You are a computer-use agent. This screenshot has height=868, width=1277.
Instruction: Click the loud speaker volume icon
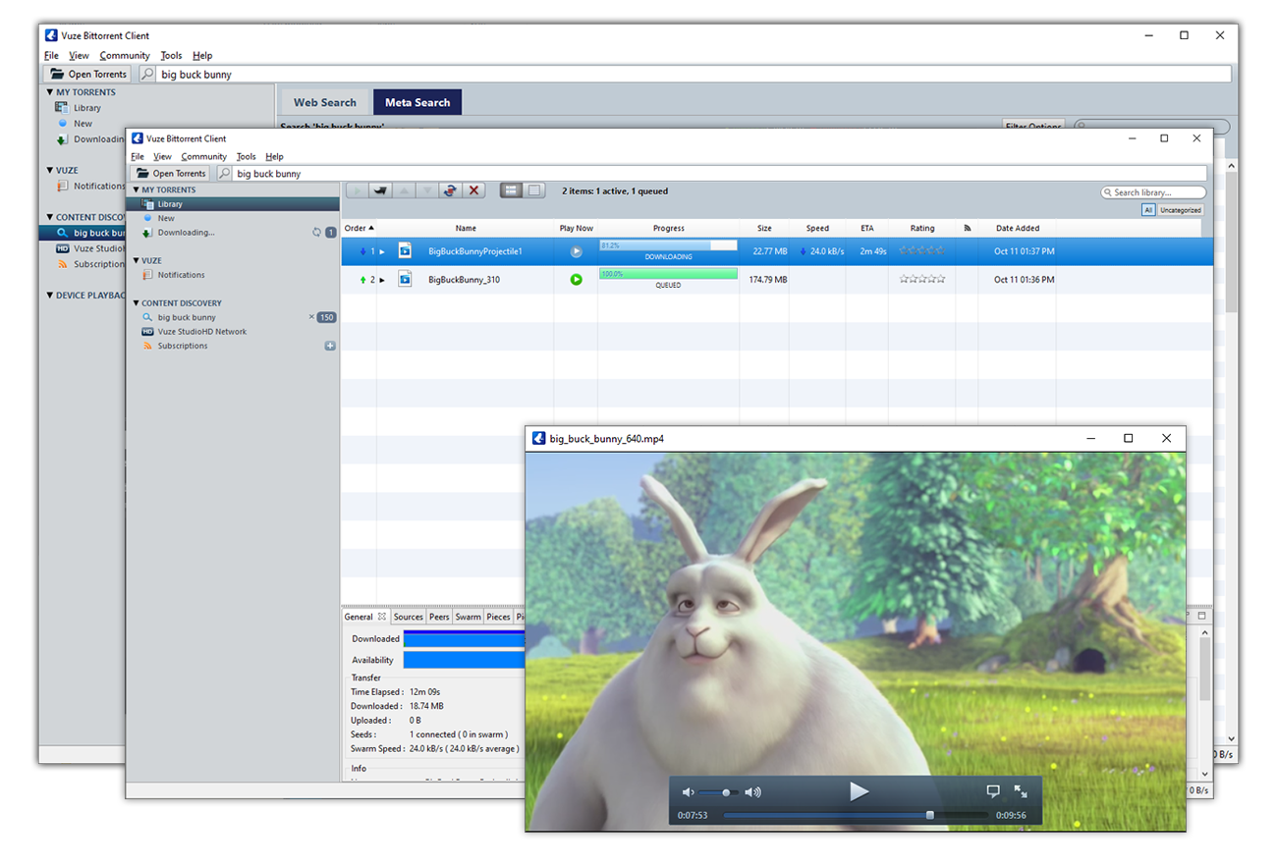click(x=753, y=792)
